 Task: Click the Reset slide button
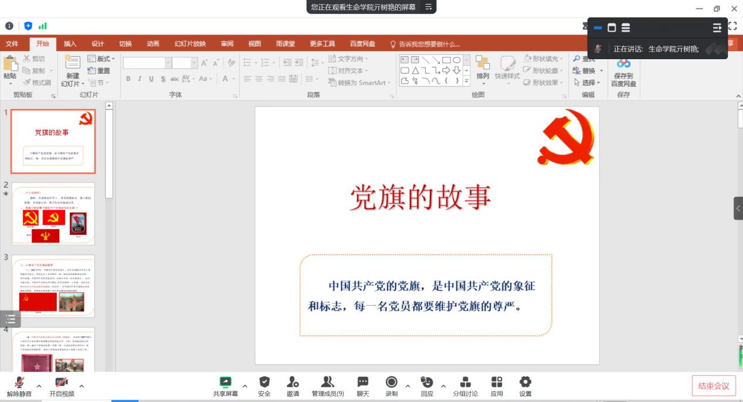click(99, 71)
